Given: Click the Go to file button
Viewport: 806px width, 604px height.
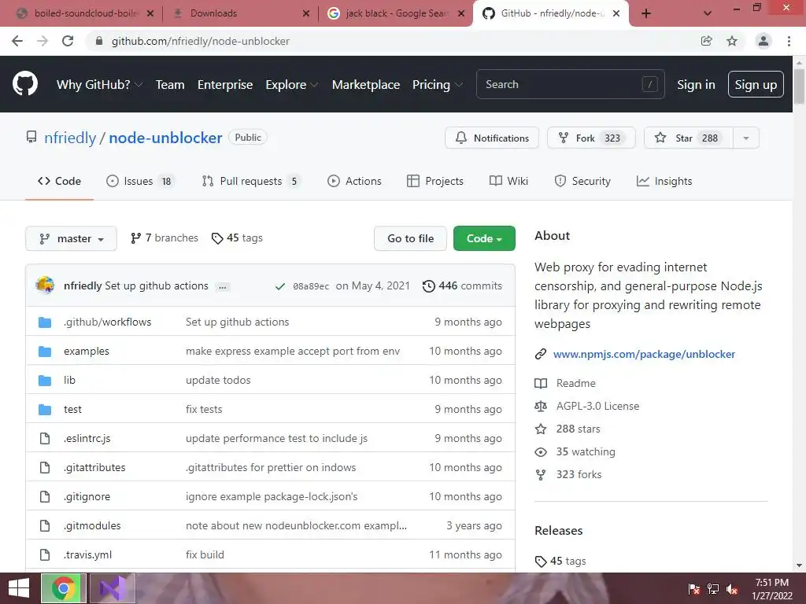Looking at the screenshot, I should 410,238.
